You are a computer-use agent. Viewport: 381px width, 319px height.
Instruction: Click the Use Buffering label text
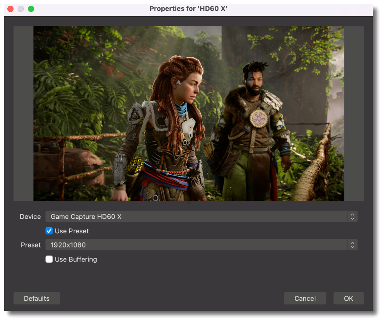pos(76,260)
